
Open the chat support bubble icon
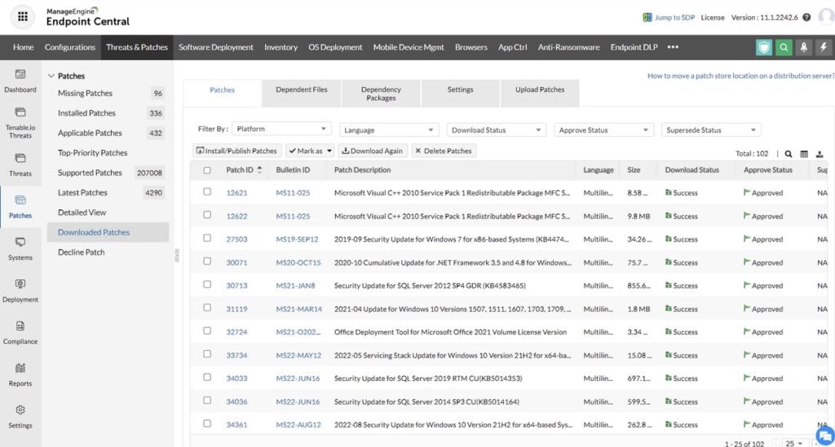tap(825, 436)
